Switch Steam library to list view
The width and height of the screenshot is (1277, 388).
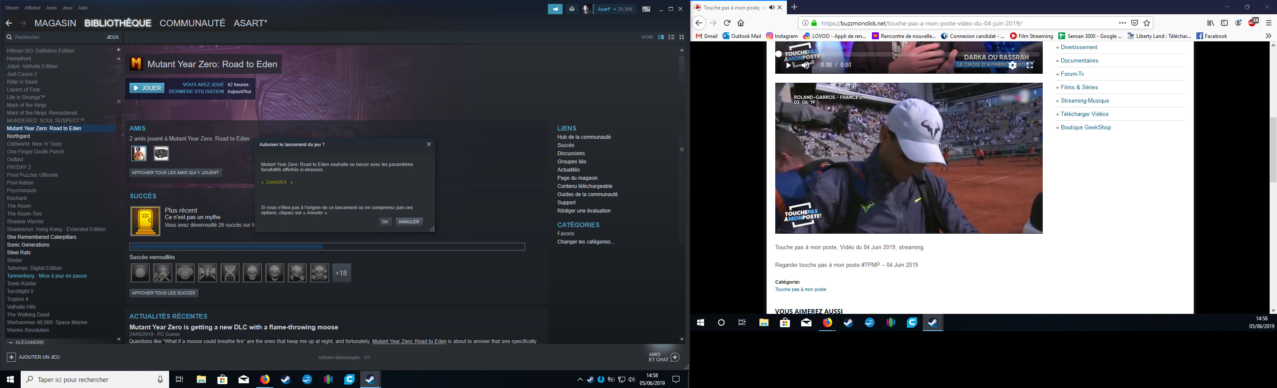[x=671, y=37]
